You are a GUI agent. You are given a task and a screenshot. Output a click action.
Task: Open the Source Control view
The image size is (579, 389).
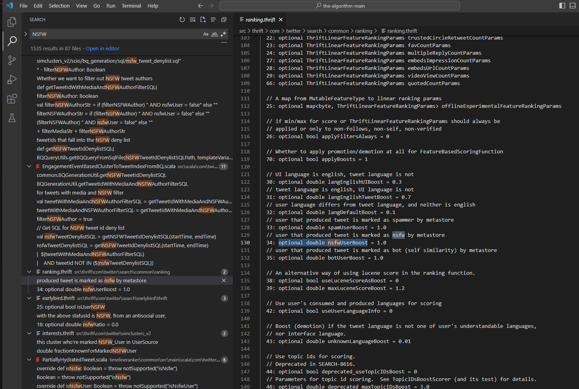(x=12, y=60)
